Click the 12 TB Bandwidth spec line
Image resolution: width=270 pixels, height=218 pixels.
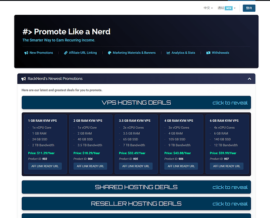pyautogui.click(x=226, y=145)
